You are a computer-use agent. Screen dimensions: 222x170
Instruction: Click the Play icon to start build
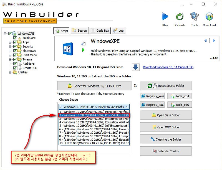click(x=165, y=17)
